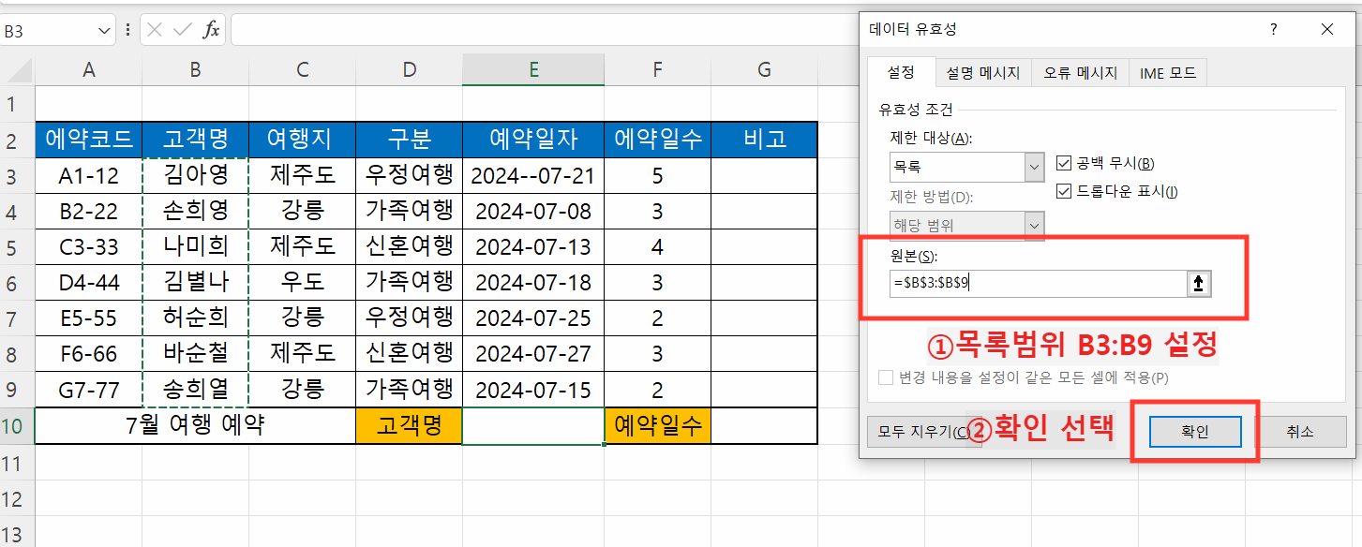Click the Enter checkmark in formula bar
Screen dimensions: 1362x547
pyautogui.click(x=184, y=29)
